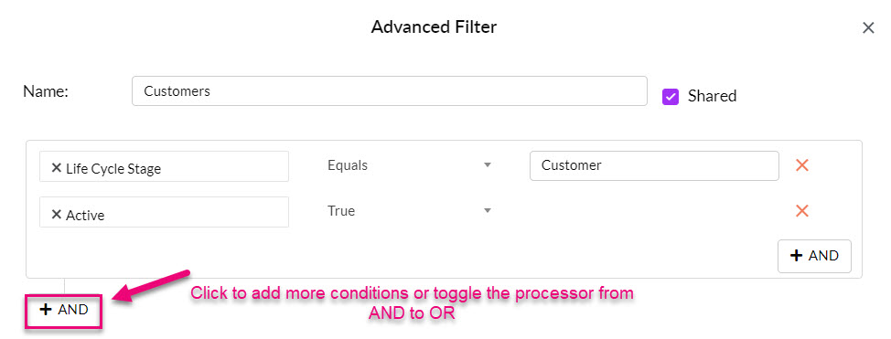Remove the Life Cycle Stage field selection
The image size is (891, 339).
(56, 168)
